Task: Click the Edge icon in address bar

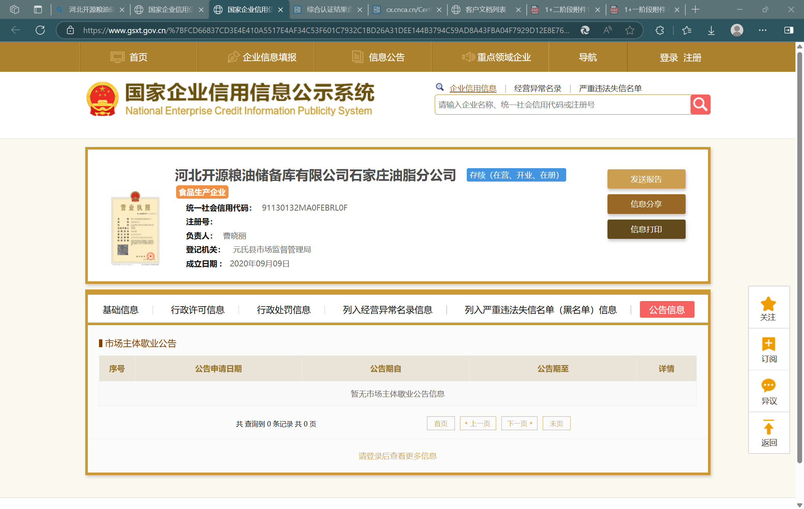Action: (x=585, y=30)
